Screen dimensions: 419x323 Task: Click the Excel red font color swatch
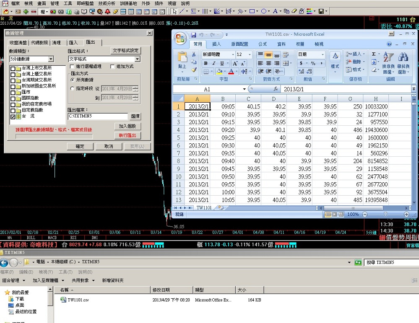[x=231, y=71]
